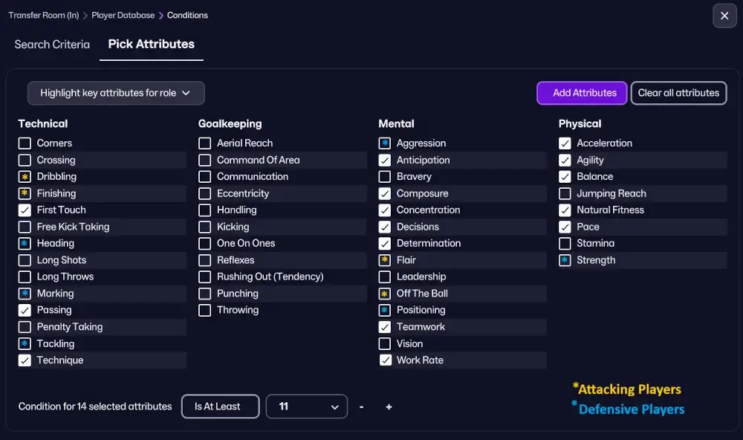The width and height of the screenshot is (743, 440).
Task: Check the Long Shots checkbox
Action: pos(25,260)
